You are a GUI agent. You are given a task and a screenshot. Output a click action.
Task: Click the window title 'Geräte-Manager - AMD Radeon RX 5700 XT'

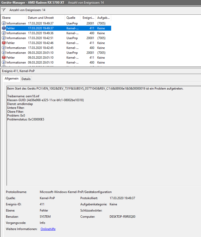tap(33, 3)
